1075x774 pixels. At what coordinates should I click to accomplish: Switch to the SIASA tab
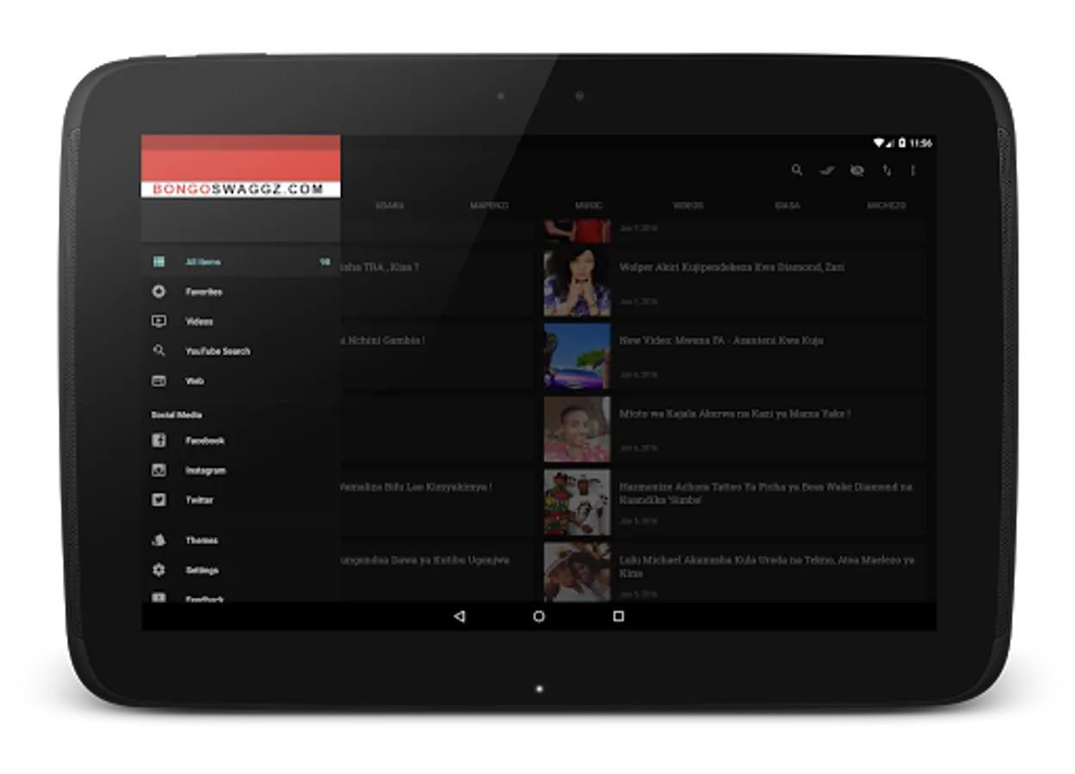[787, 206]
